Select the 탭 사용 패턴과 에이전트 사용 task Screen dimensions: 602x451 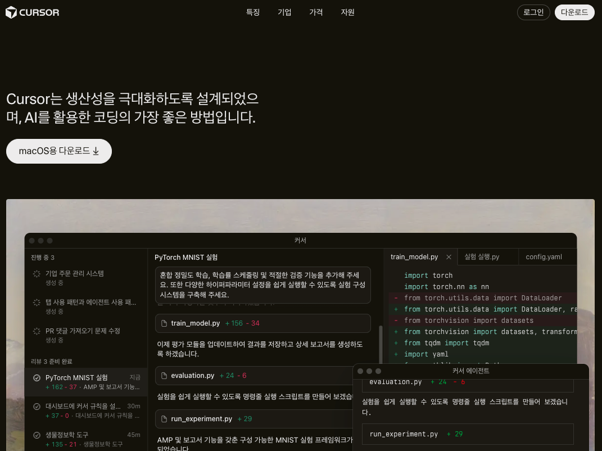coord(86,306)
